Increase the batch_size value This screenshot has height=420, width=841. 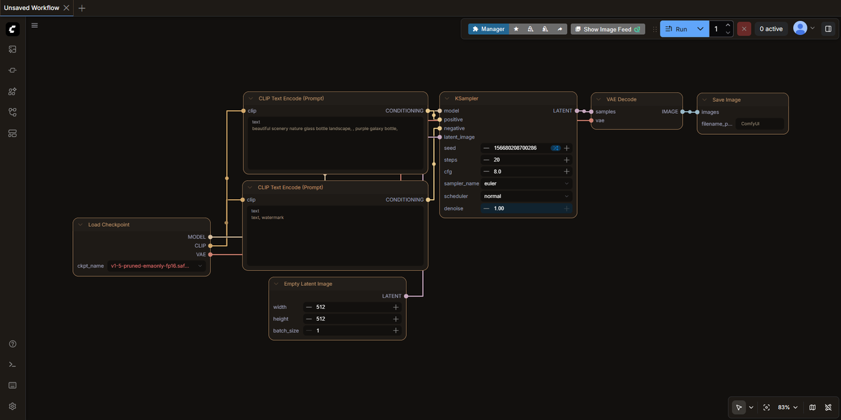[x=396, y=331]
